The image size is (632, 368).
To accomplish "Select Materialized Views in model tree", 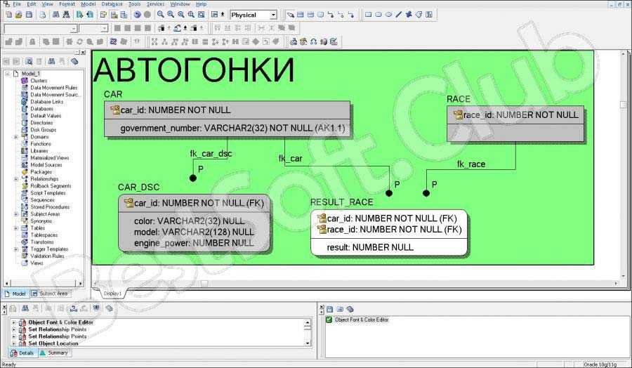I will point(50,157).
